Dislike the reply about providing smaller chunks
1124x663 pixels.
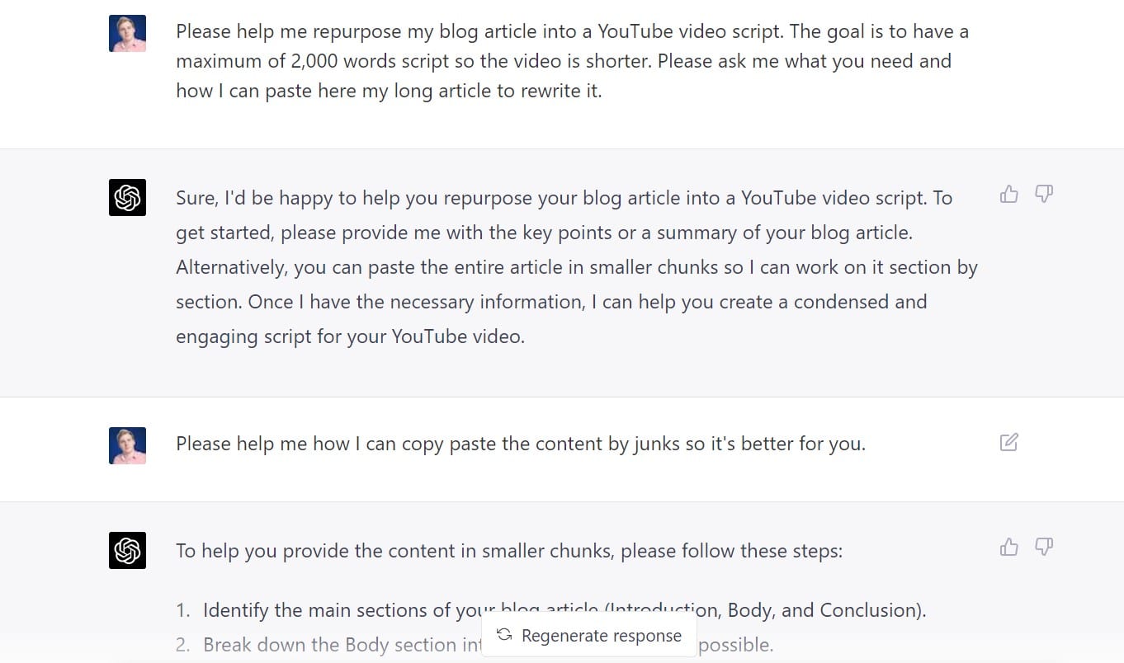[1044, 547]
